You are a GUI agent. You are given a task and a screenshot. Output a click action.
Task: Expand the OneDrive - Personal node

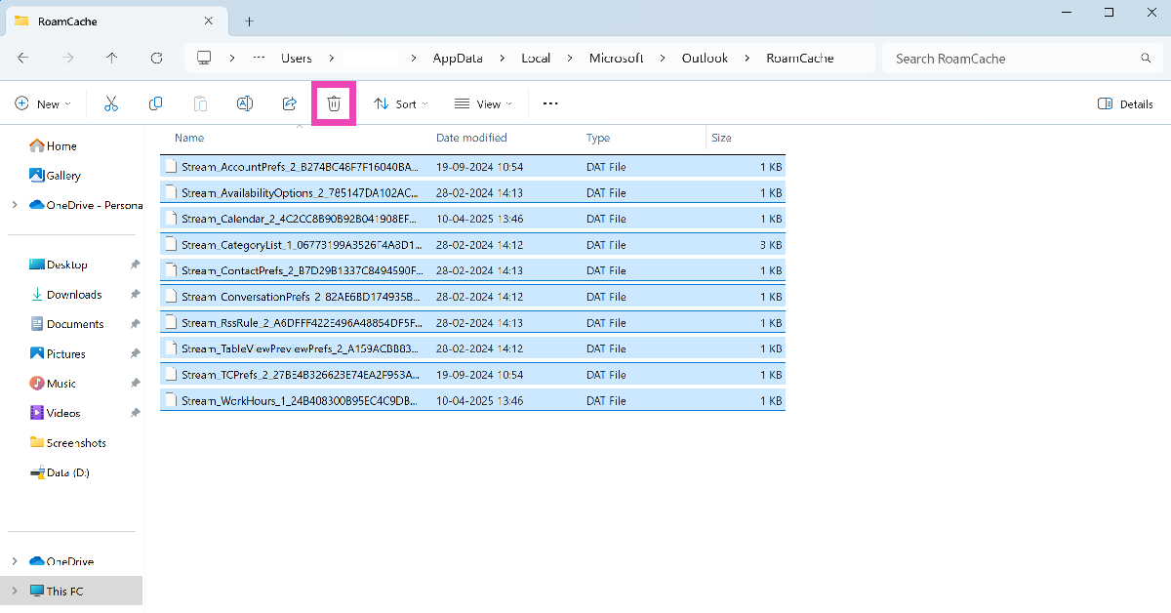(x=14, y=205)
